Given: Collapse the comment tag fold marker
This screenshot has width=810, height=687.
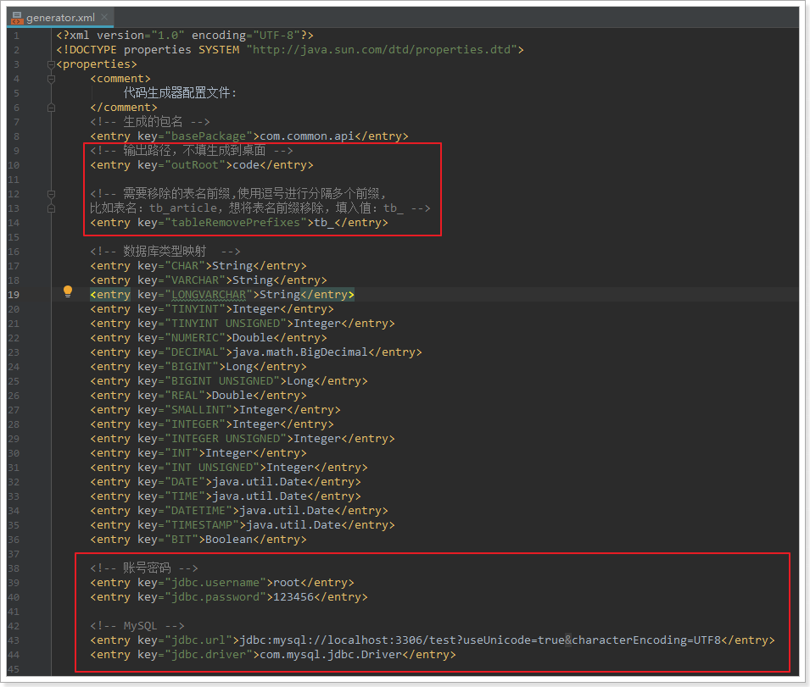Looking at the screenshot, I should pyautogui.click(x=51, y=79).
